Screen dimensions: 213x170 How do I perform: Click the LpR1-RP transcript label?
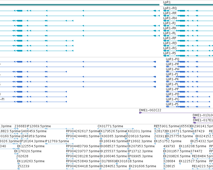(x=170, y=38)
